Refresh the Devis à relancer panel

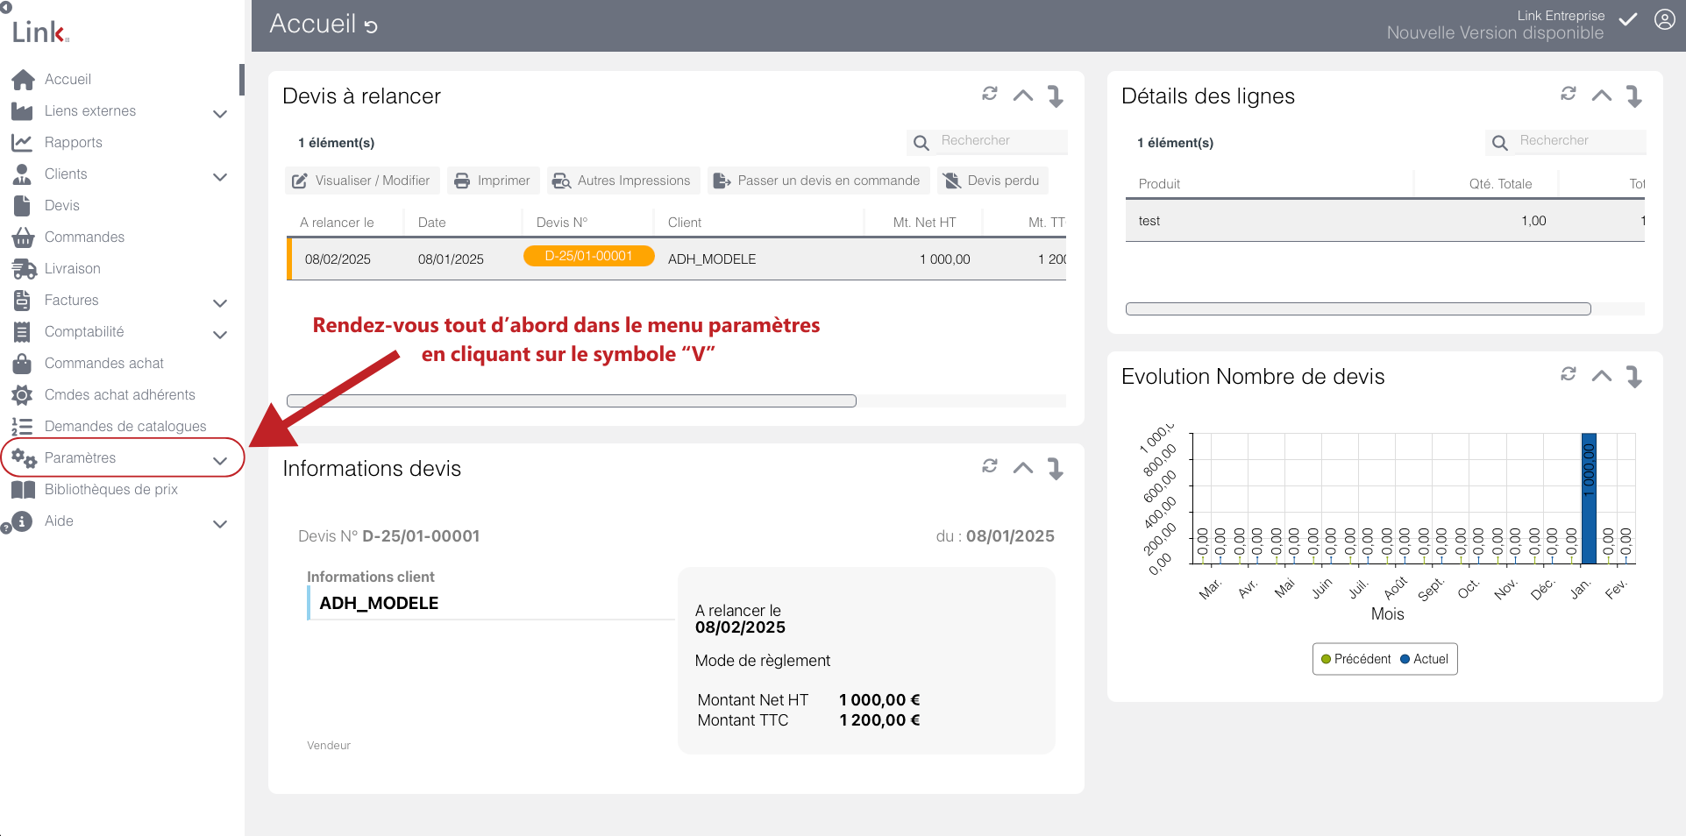pos(990,94)
